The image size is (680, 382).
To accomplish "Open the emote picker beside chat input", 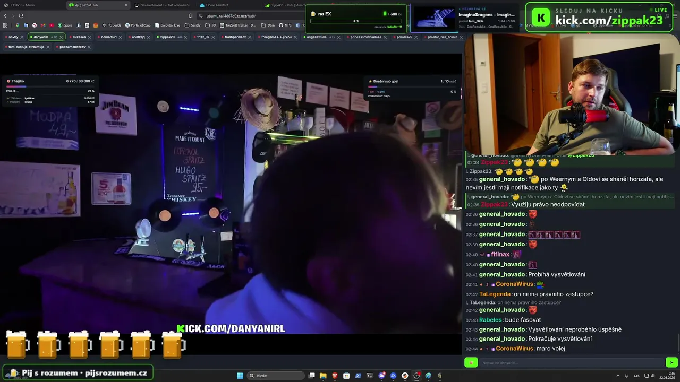I will pyautogui.click(x=471, y=363).
